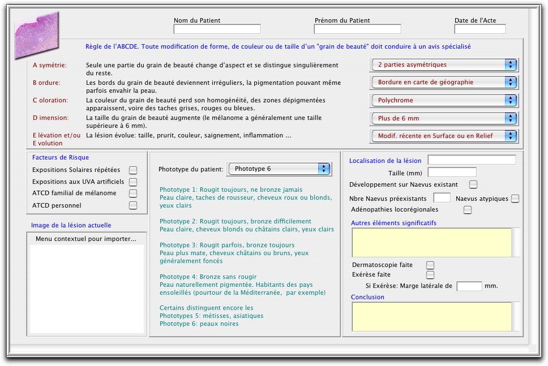
Task: Click the histology image thumbnail
Action: point(37,36)
